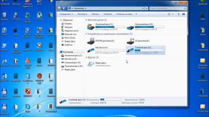
Task: Open the Map Merge Utility shortcut
Action: click(39, 32)
